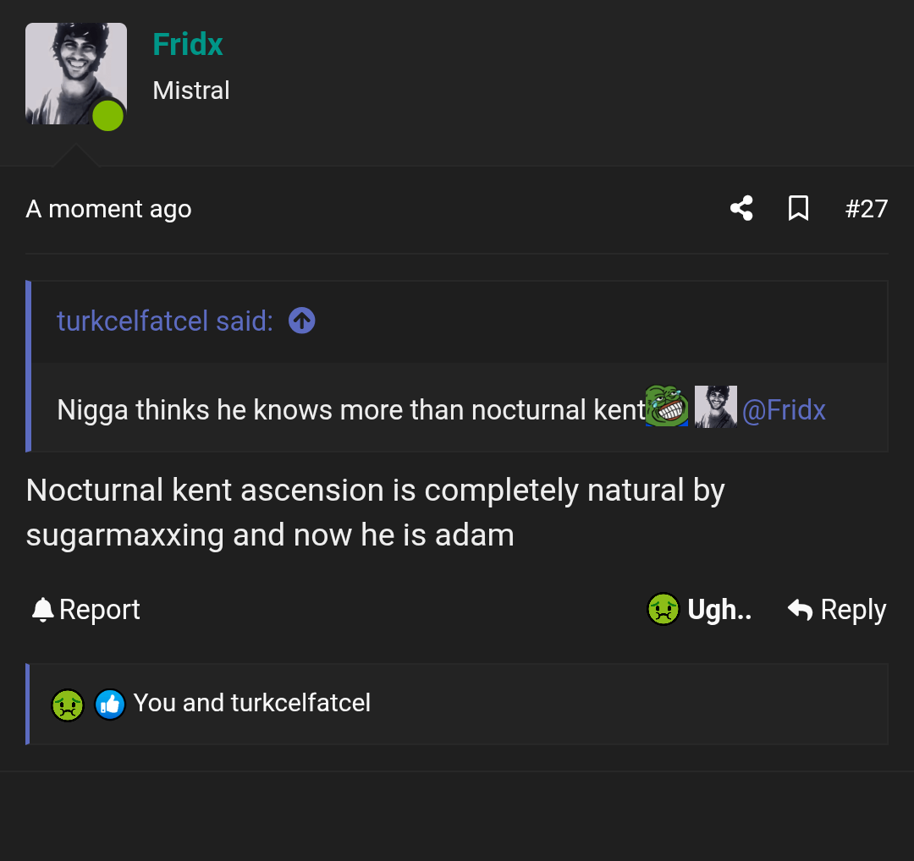Click Fridx's large profile avatar
914x861 pixels.
pyautogui.click(x=75, y=74)
